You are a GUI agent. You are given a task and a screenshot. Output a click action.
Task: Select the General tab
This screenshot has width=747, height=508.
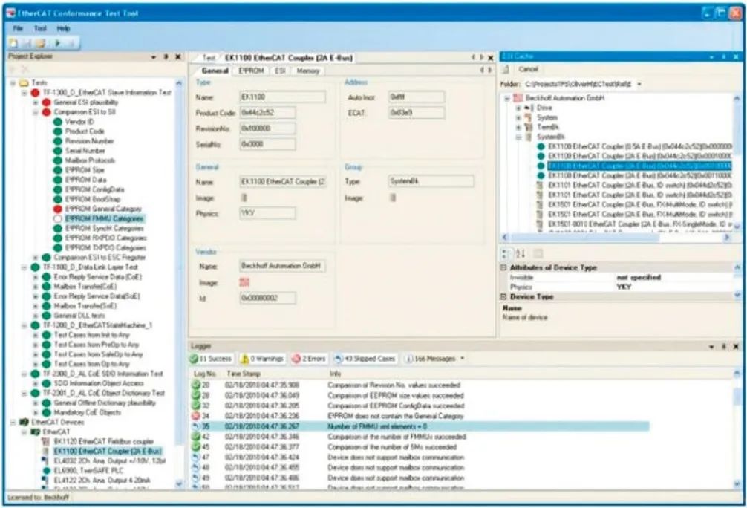click(215, 71)
